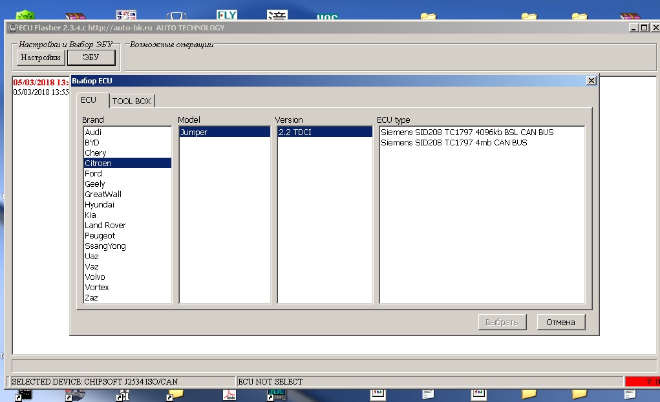
Task: Click the 05/03/2018 13:55 log line
Action: 41,92
